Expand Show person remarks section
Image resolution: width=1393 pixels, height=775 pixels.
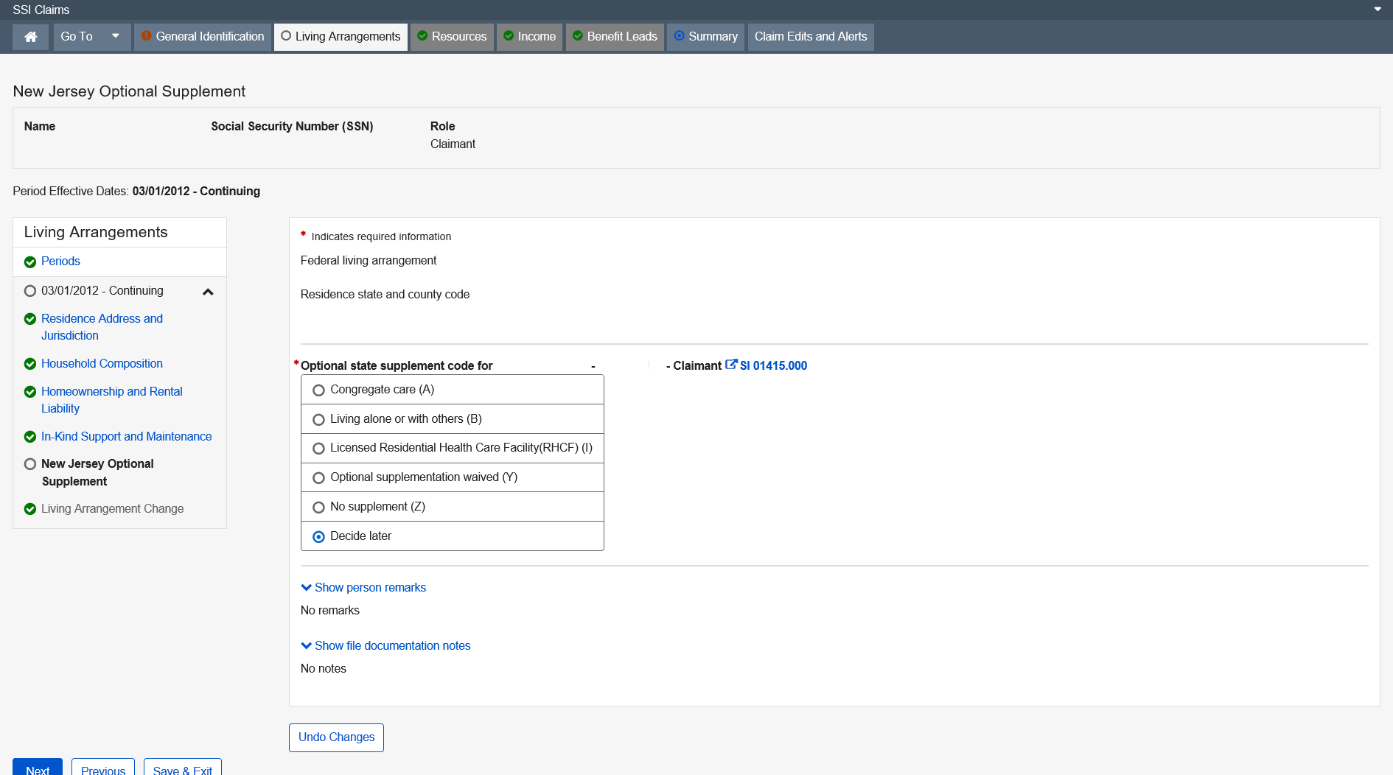click(363, 588)
